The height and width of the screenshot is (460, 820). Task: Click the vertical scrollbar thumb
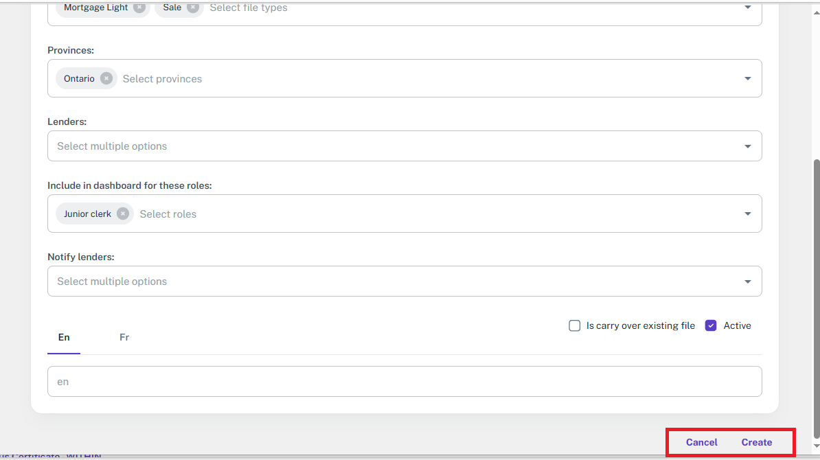click(815, 295)
